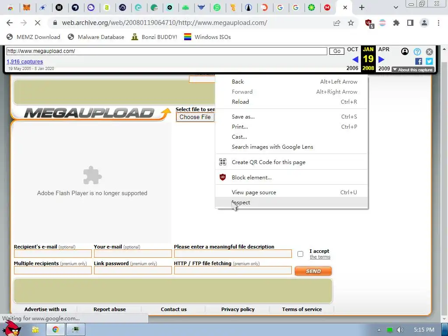This screenshot has height=336, width=448.
Task: Toggle the browser side panel
Action: tap(410, 23)
